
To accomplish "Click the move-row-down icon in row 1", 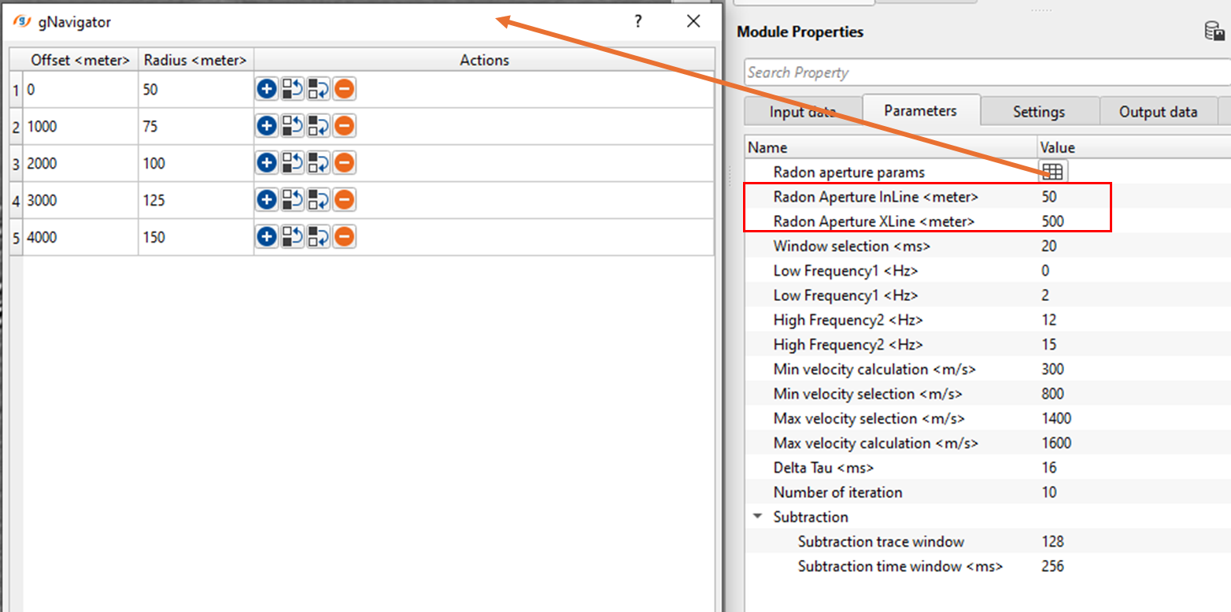I will [318, 90].
